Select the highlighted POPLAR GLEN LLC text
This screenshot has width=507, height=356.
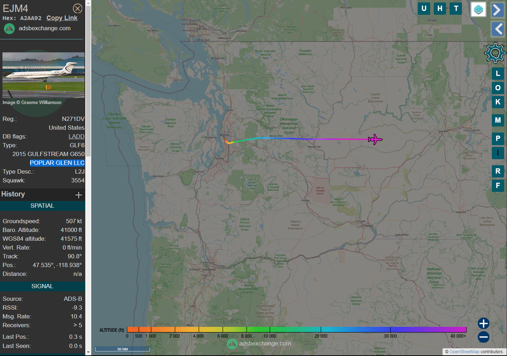[57, 163]
